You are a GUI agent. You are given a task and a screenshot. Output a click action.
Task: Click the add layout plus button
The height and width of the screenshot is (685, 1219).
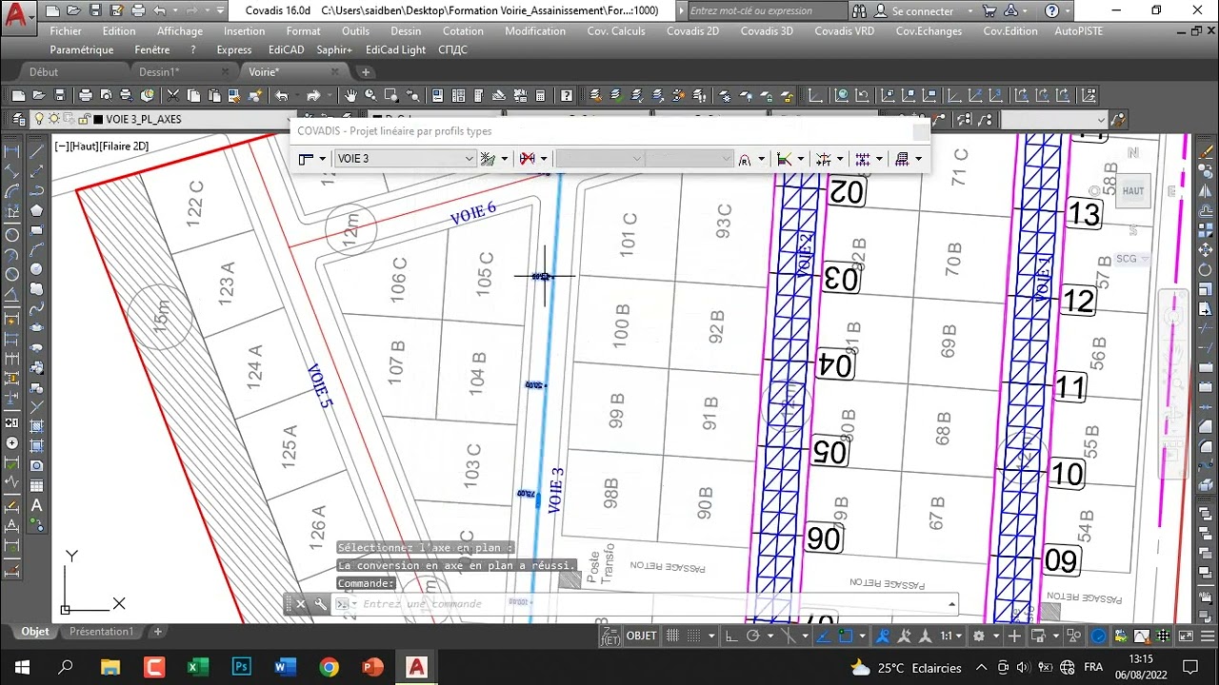pyautogui.click(x=158, y=631)
